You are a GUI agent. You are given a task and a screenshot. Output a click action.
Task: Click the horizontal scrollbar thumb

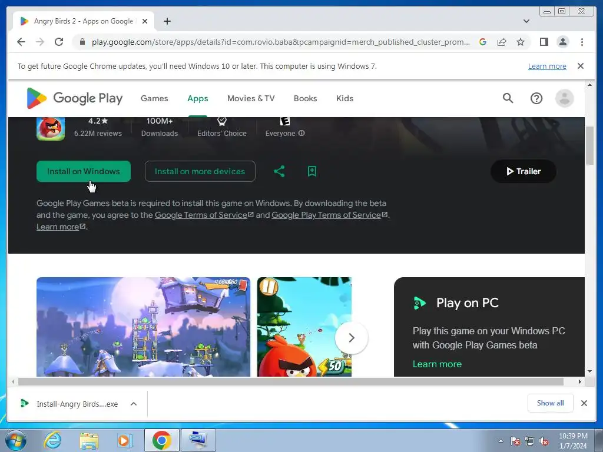[291, 381]
